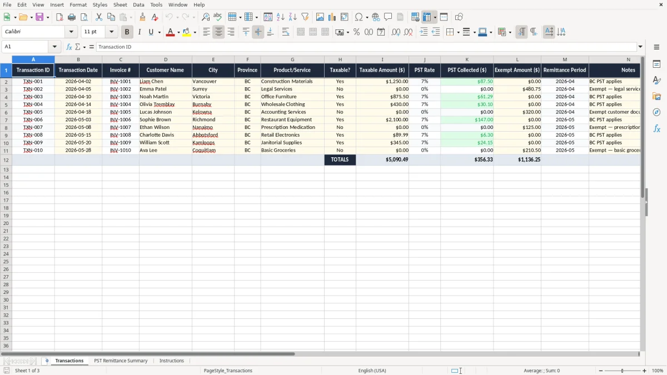Click the Insert Image icon
667x375 pixels.
320,17
